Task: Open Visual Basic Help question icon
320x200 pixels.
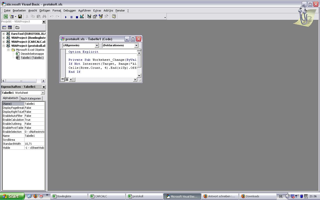Action: pos(114,17)
